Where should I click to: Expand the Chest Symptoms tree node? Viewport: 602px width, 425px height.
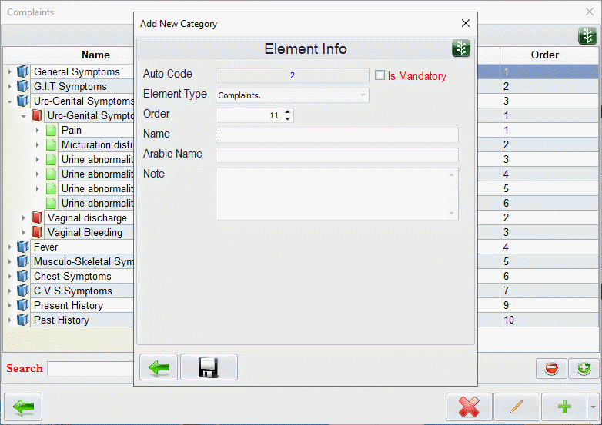9,276
